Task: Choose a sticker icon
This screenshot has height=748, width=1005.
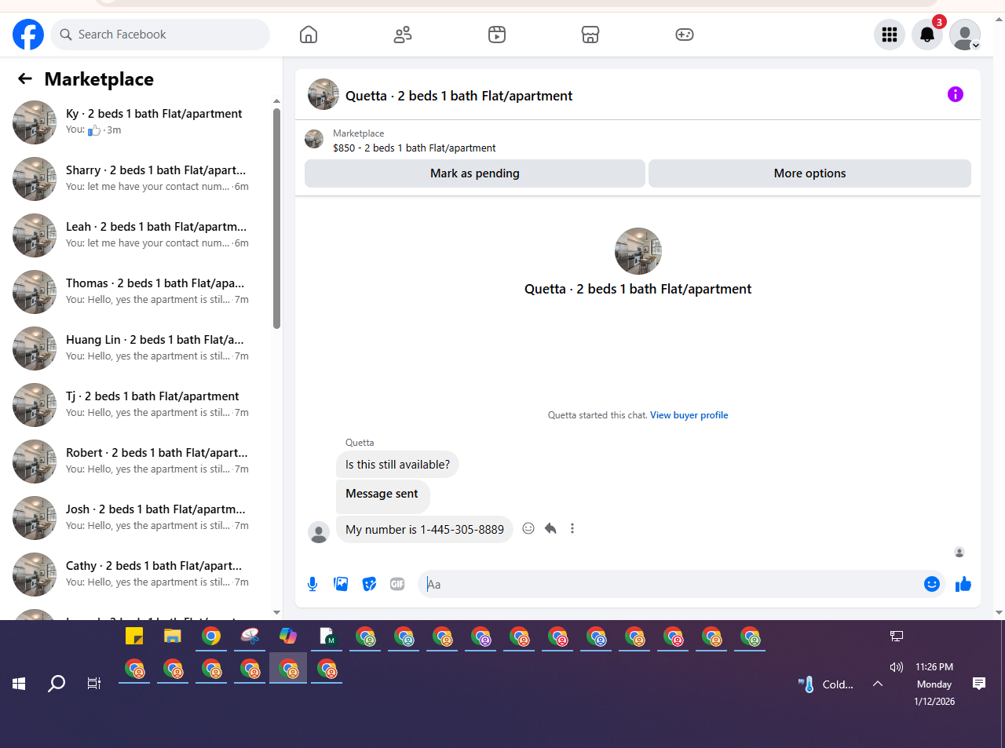Action: (x=369, y=584)
